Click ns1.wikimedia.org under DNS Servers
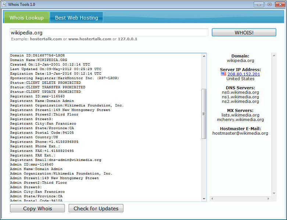This screenshot has height=220, width=287. 240,97
